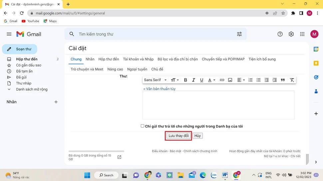Click the Quote formatting icon
323x181 pixels.
pos(283,80)
